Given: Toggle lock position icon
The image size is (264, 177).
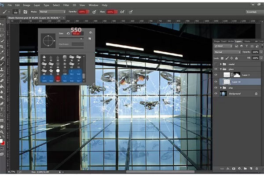Looking at the screenshot, I should [232, 58].
